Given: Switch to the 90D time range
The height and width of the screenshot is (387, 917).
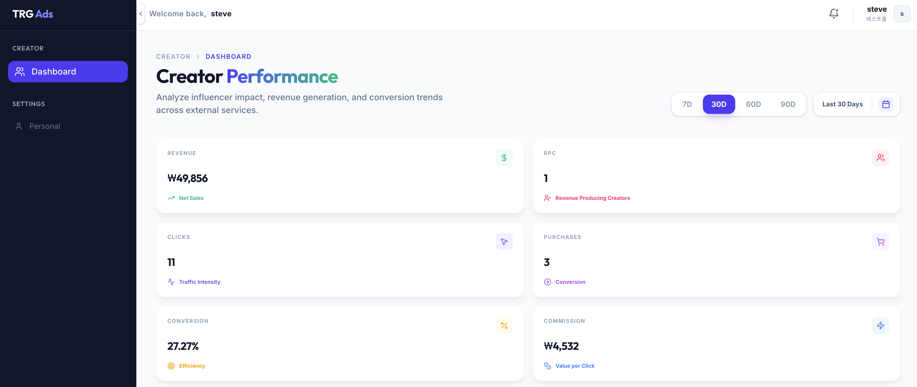Looking at the screenshot, I should pos(787,104).
